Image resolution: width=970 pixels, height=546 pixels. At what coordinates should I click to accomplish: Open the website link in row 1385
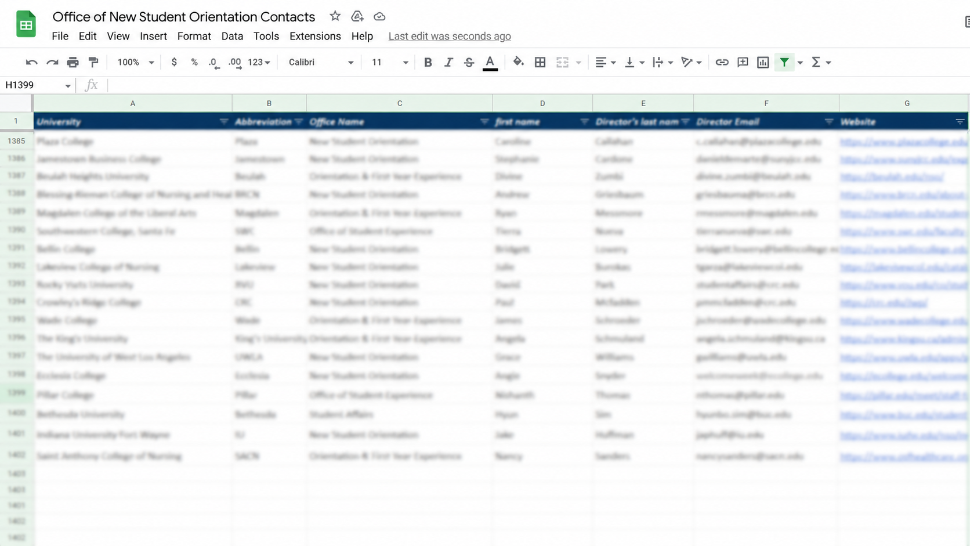903,142
